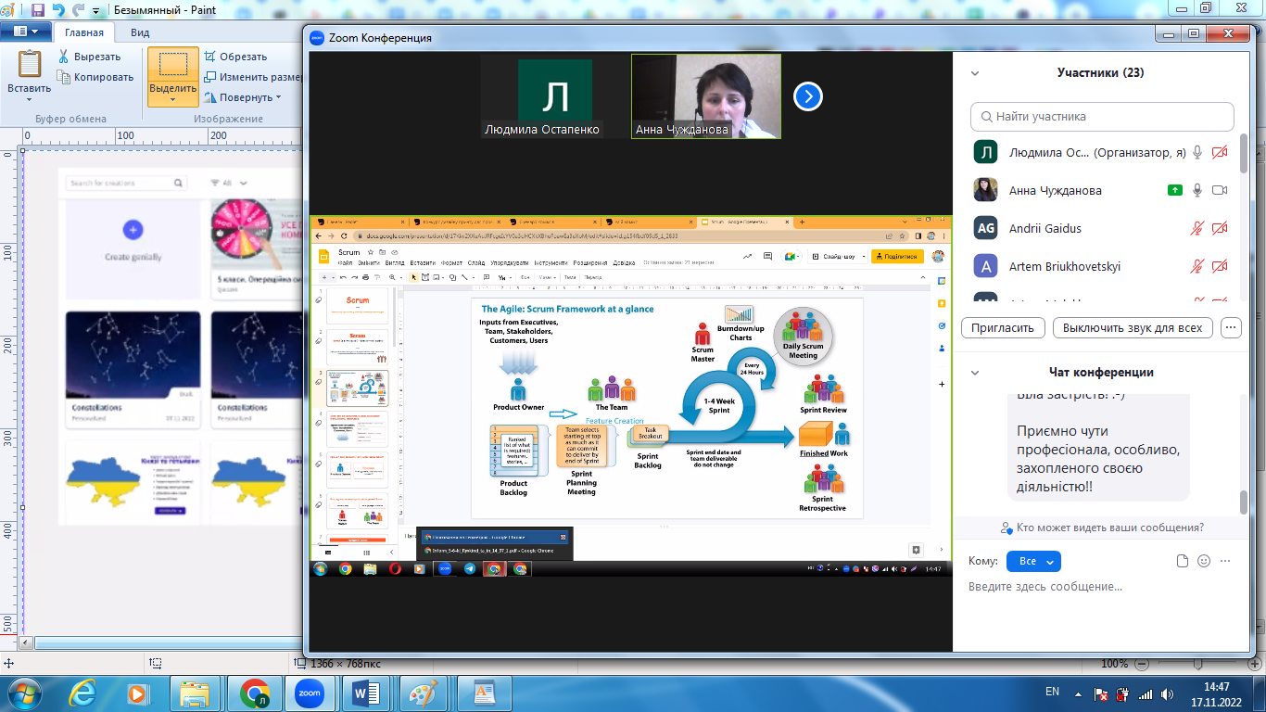Collapse the Чат конференции panel chevron
Screen dimensions: 1266x712
pos(974,373)
